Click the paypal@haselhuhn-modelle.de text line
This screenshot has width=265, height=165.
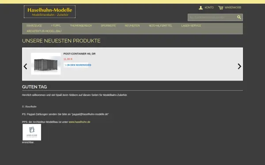65,114
